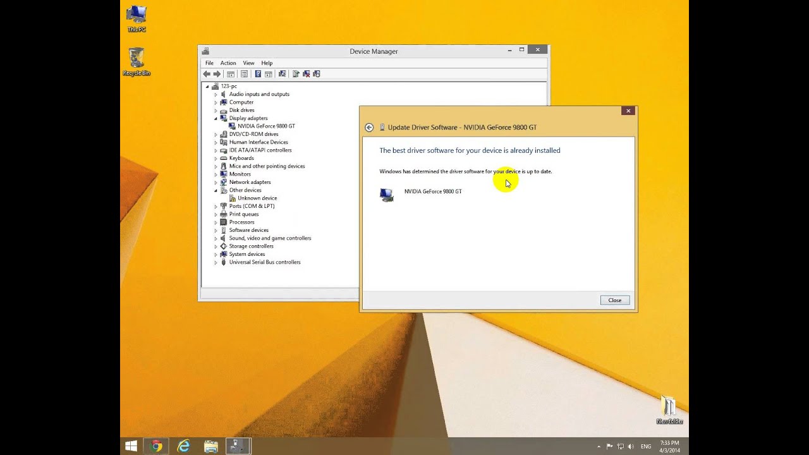Open Internet Explorer from the taskbar
Screen dimensions: 809x455
tap(183, 446)
